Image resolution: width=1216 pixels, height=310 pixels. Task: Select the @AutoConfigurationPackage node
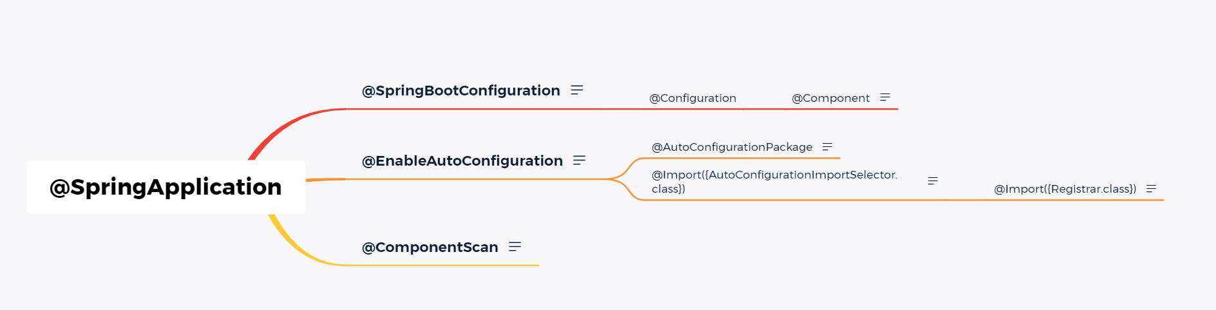click(732, 147)
